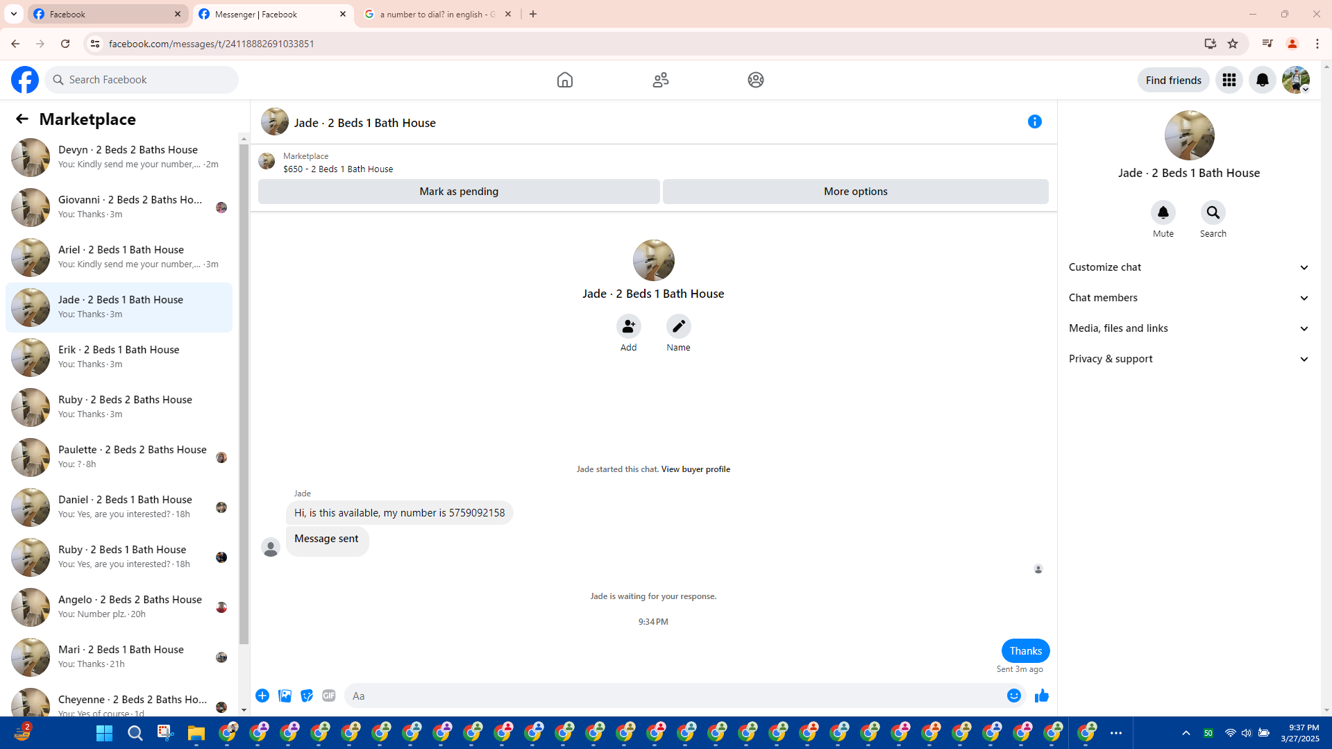Open Giovanni's chat conversation
Viewport: 1332px width, 749px height.
(119, 208)
